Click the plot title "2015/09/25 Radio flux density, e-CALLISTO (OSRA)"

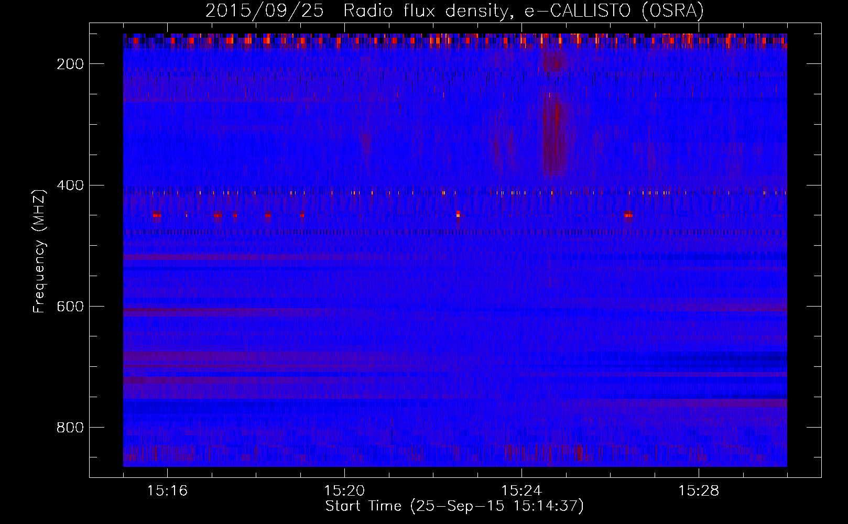pyautogui.click(x=454, y=10)
